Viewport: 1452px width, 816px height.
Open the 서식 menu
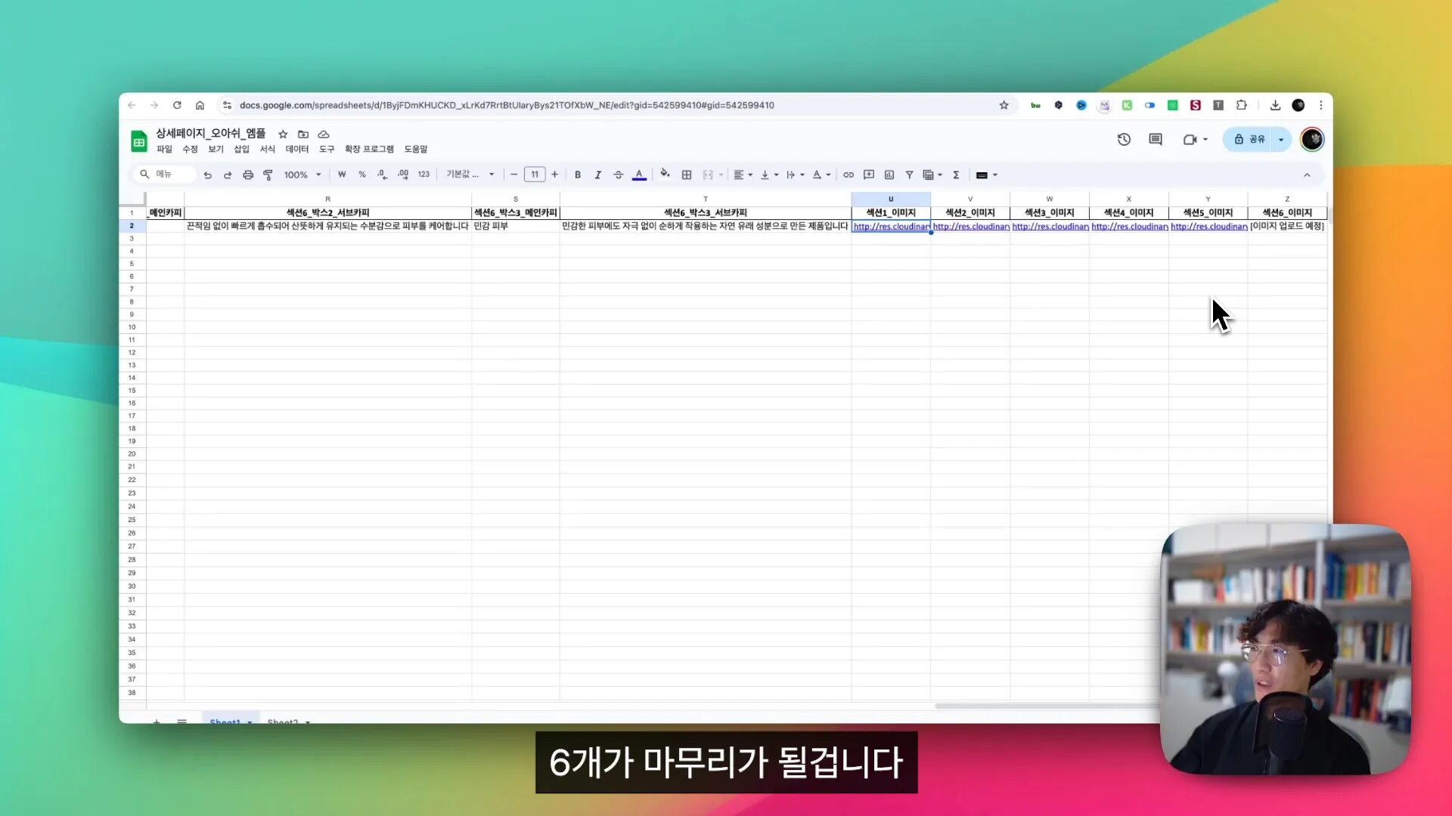[267, 149]
